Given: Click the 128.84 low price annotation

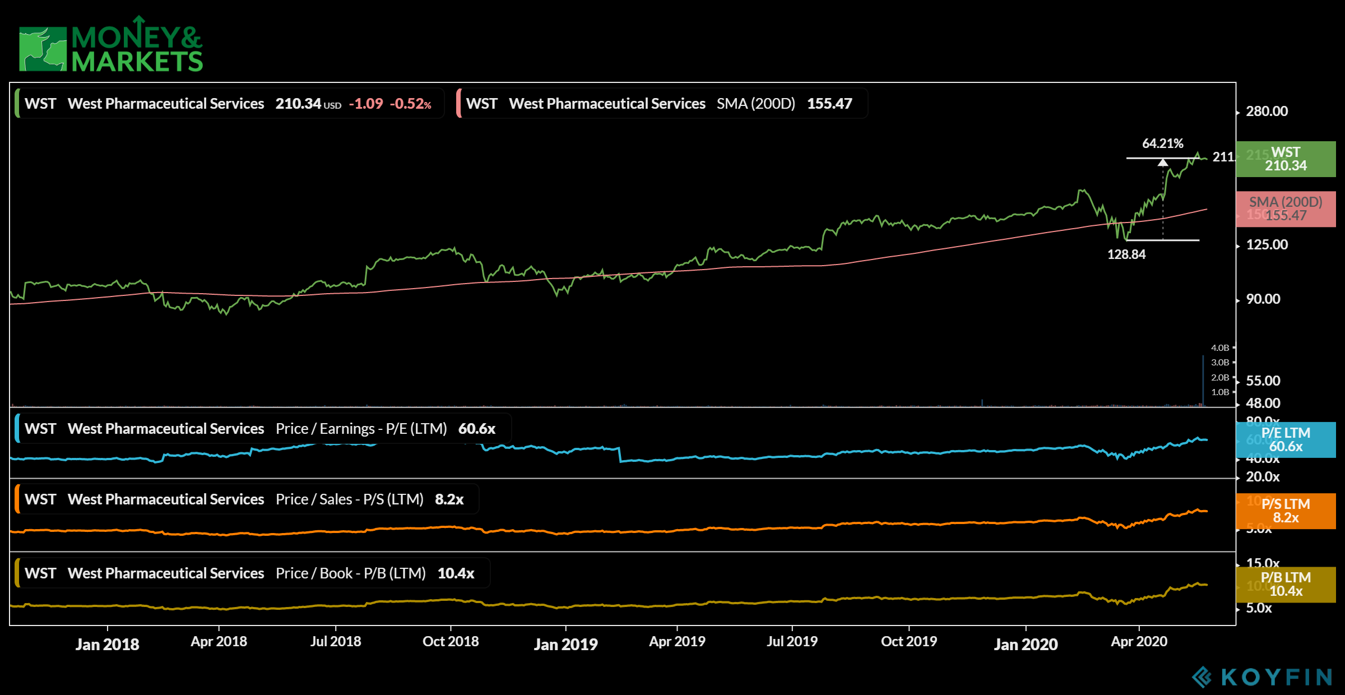Looking at the screenshot, I should point(1126,254).
